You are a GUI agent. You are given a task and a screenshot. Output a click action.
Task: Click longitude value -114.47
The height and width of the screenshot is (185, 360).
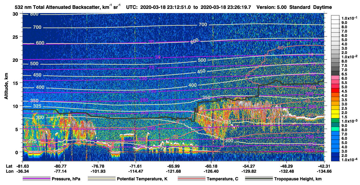point(135,171)
